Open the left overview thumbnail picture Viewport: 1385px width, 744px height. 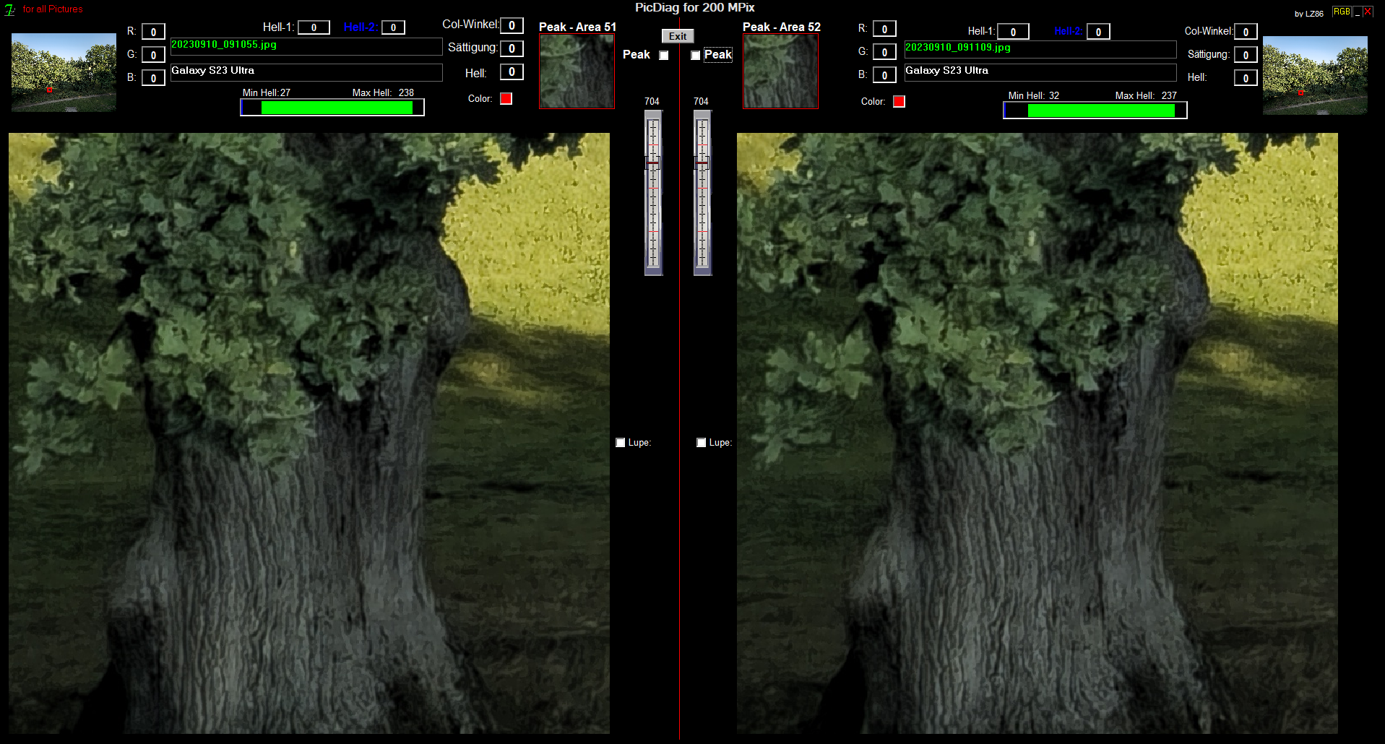64,72
